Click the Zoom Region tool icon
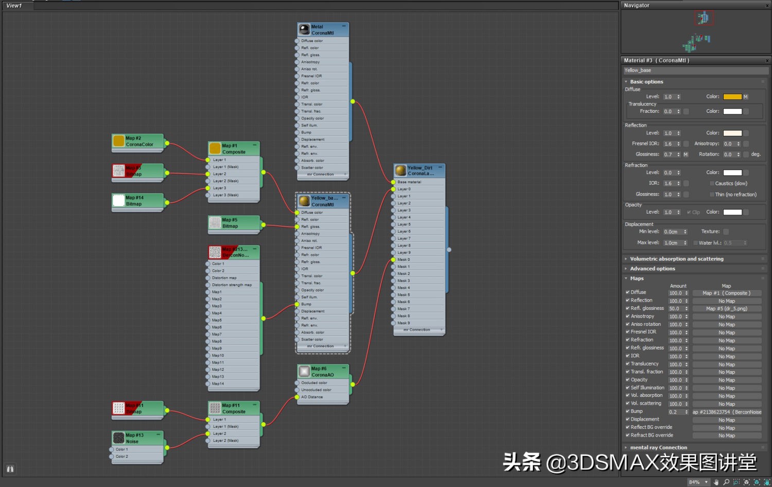 (736, 482)
